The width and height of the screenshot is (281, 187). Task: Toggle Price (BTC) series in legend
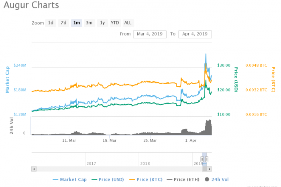click(x=146, y=179)
